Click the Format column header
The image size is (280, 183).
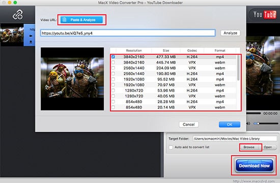tap(220, 51)
